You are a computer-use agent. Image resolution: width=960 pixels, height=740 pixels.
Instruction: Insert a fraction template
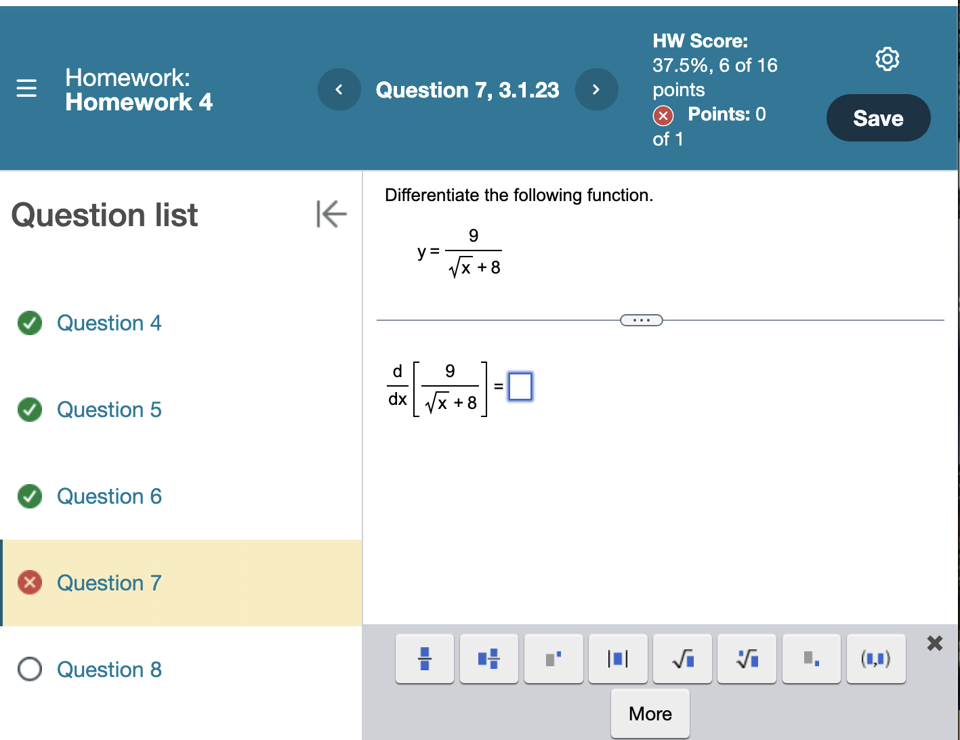(424, 658)
